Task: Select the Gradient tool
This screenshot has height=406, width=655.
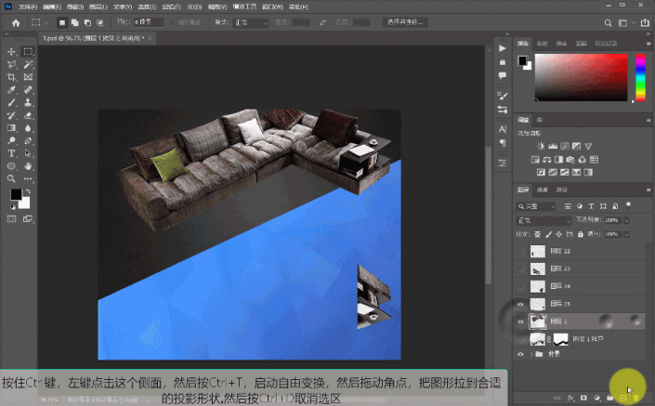Action: coord(11,128)
